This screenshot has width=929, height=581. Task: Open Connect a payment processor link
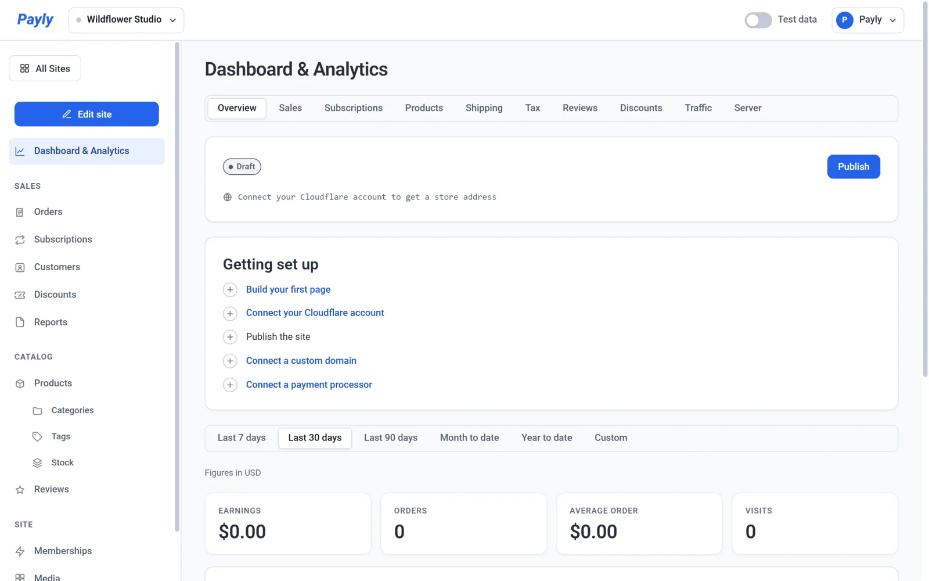[309, 385]
